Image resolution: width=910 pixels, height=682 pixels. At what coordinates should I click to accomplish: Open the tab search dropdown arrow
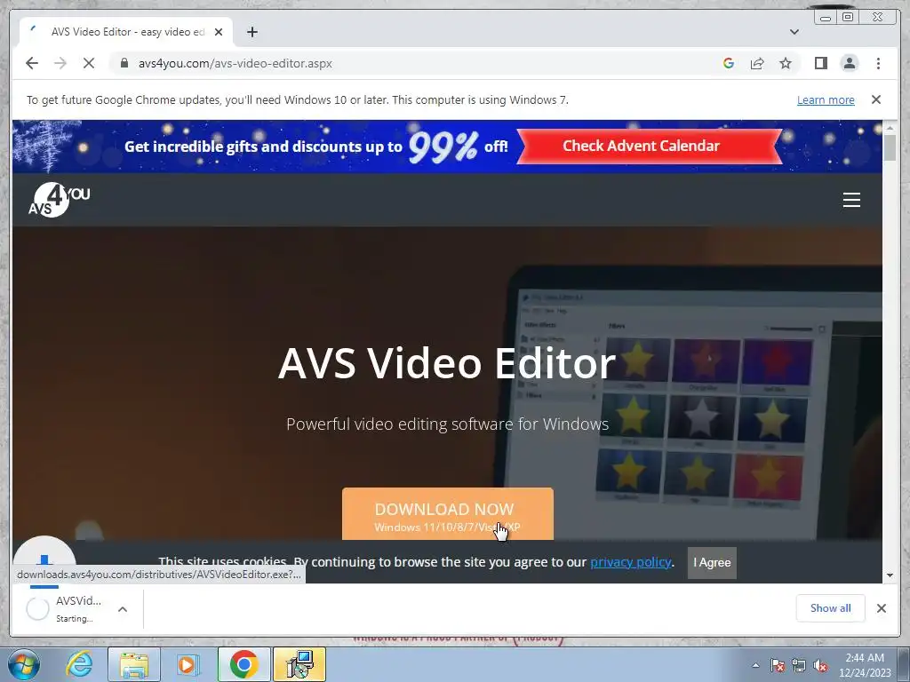794,32
